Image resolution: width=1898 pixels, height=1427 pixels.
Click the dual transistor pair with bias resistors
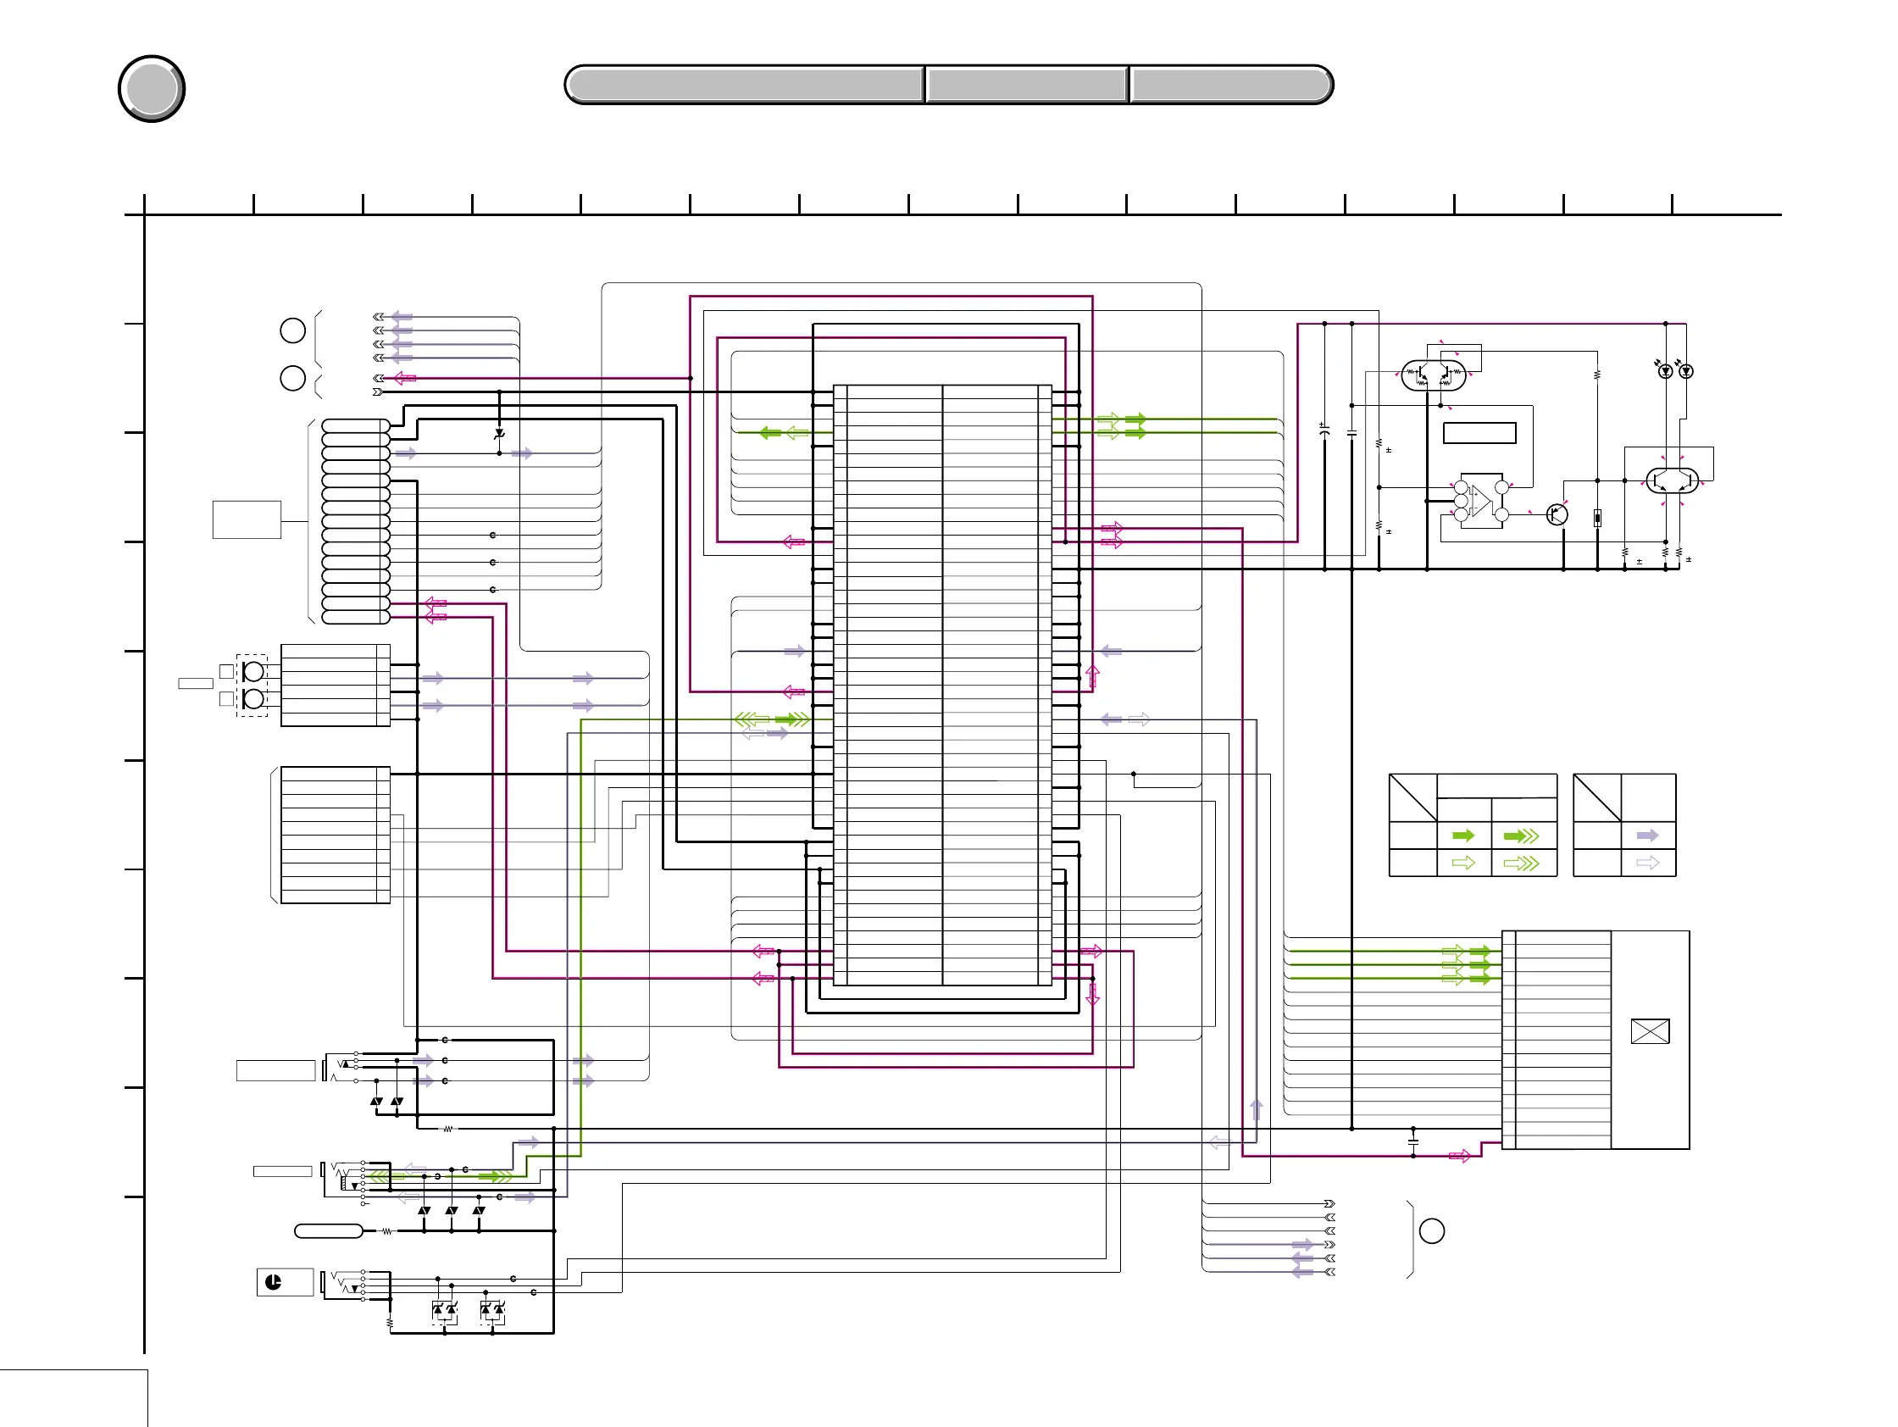(1434, 375)
